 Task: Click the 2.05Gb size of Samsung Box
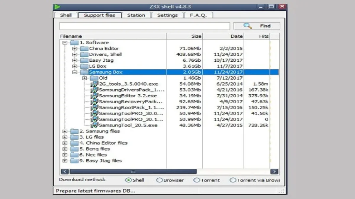click(191, 72)
